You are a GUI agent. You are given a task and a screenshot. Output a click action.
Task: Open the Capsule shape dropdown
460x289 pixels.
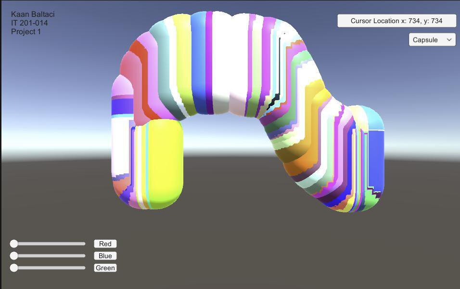point(432,39)
